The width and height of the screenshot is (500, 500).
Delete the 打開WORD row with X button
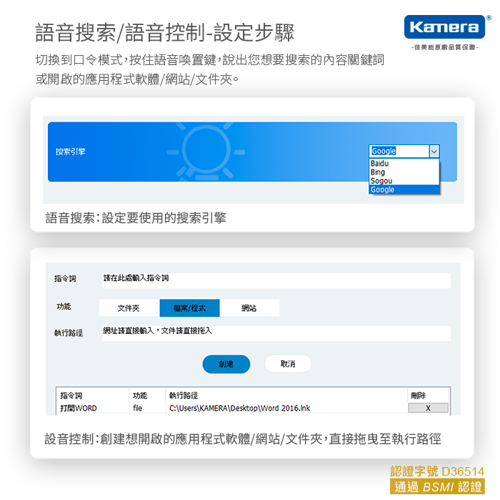coord(428,408)
